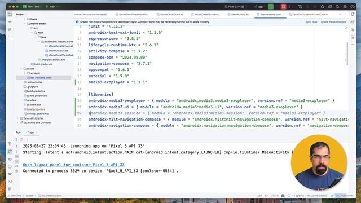This screenshot has height=203, width=361.
Task: Open AndroidManifest.xml in project tree
Action: coord(51,60)
